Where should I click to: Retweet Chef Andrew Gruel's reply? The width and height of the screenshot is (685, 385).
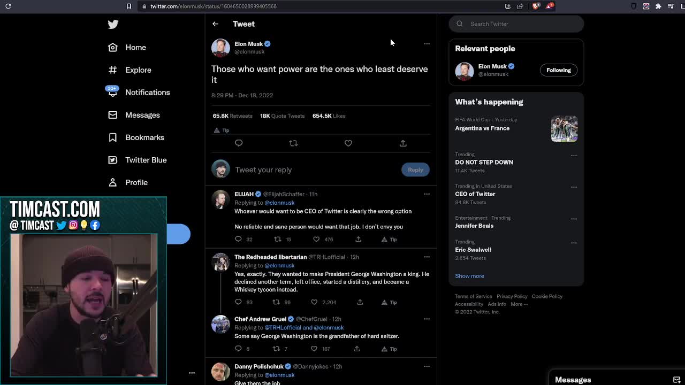(x=276, y=349)
